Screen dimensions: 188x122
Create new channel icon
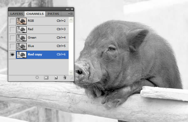[x=56, y=78]
